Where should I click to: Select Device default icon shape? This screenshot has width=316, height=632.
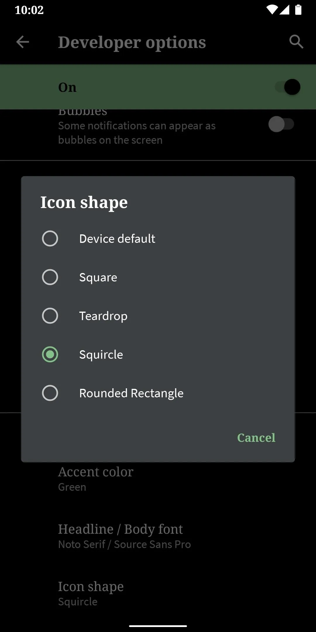50,238
